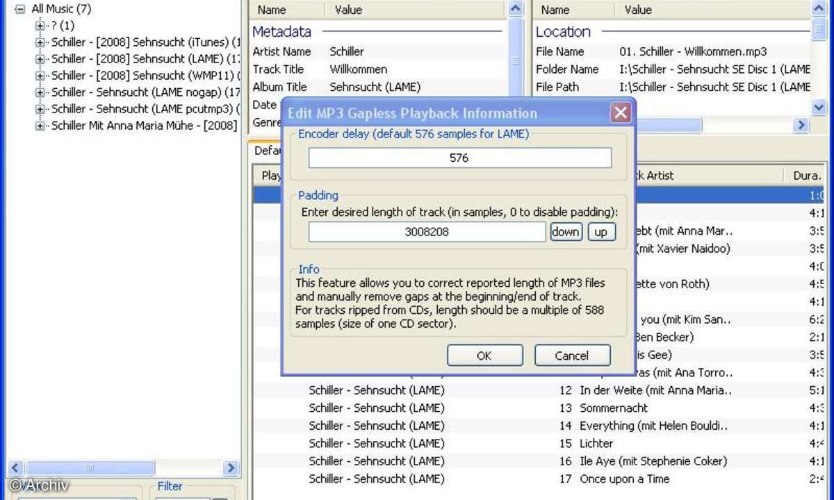
Task: Close the Edit MP3 Gapless Playback dialog
Action: click(621, 112)
